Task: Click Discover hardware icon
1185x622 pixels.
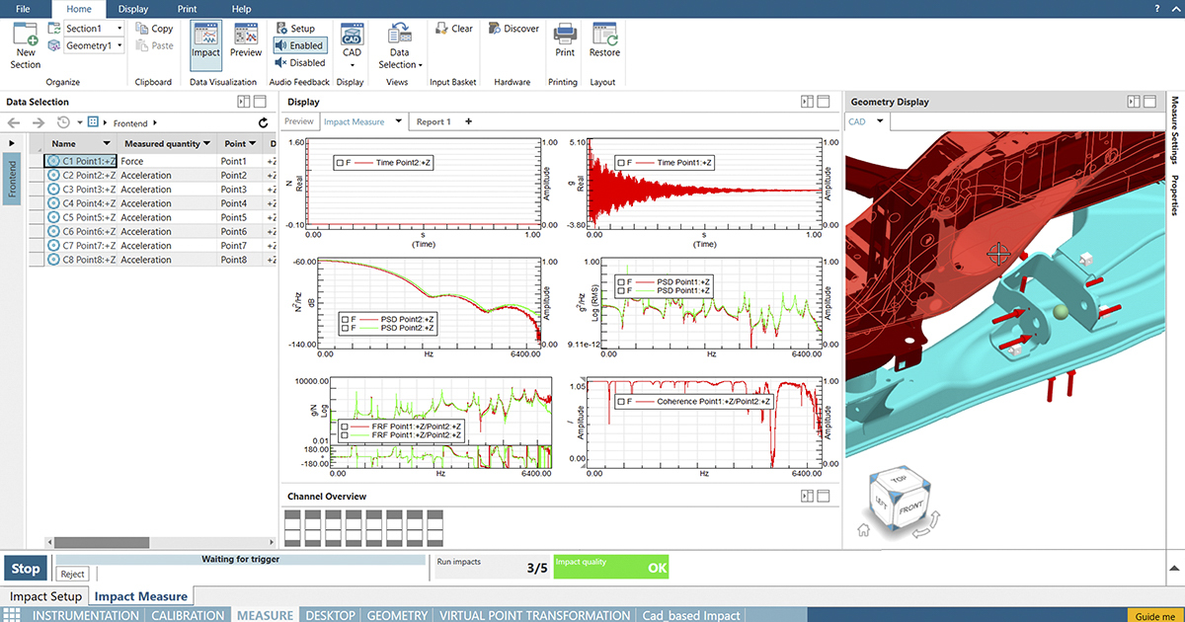Action: click(x=513, y=29)
